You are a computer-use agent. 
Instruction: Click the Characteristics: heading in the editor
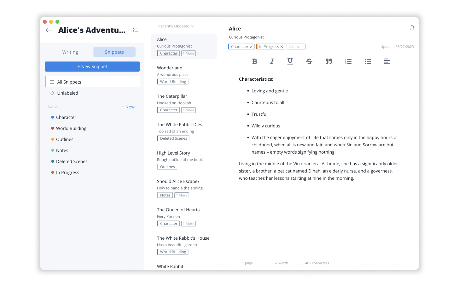pos(256,79)
